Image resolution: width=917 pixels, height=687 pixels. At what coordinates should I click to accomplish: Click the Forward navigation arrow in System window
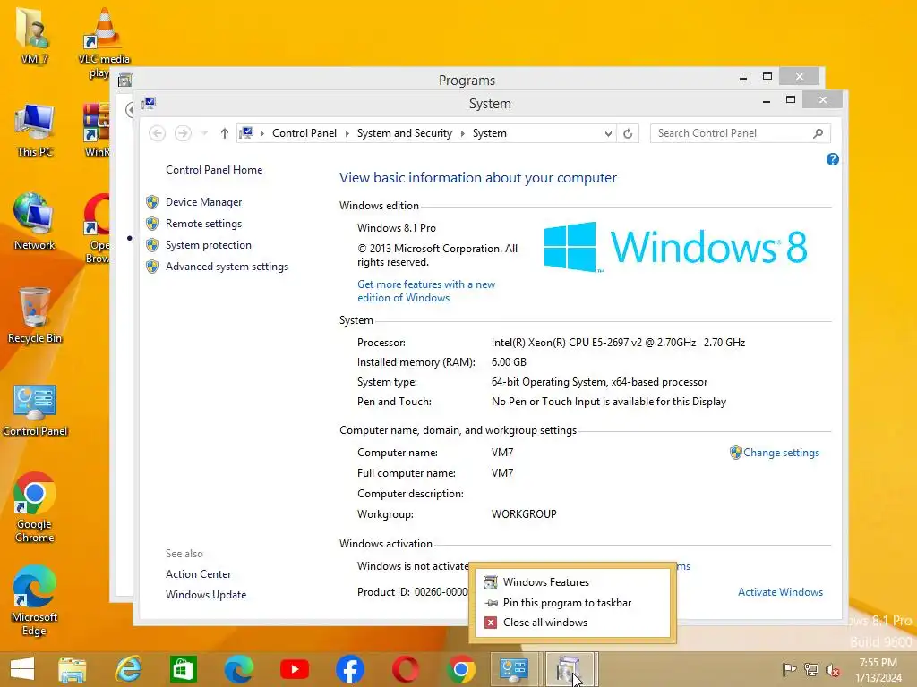(x=183, y=134)
